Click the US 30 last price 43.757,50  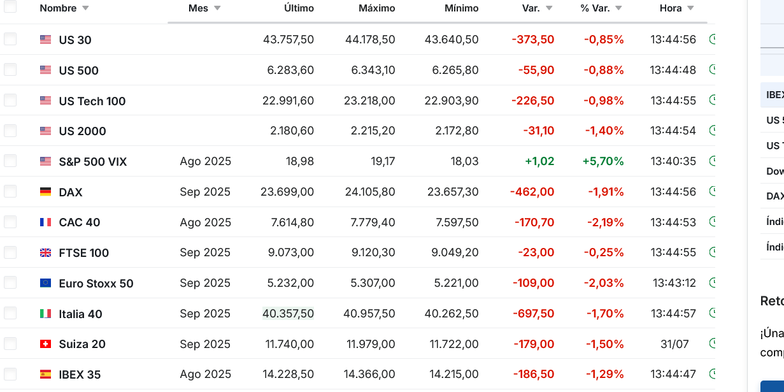click(x=289, y=40)
